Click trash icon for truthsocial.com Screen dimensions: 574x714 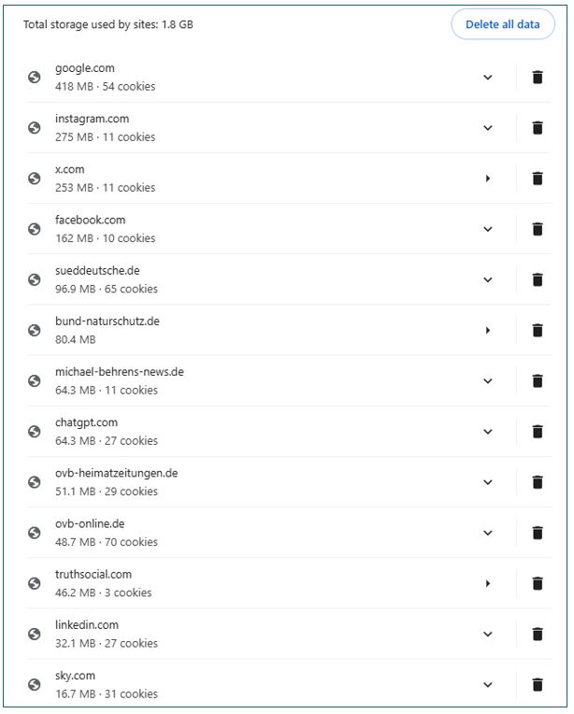click(x=538, y=584)
